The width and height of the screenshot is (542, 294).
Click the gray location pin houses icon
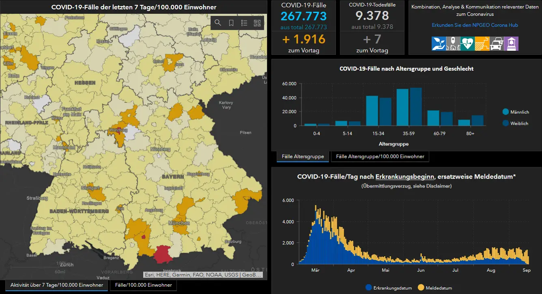[x=453, y=44]
